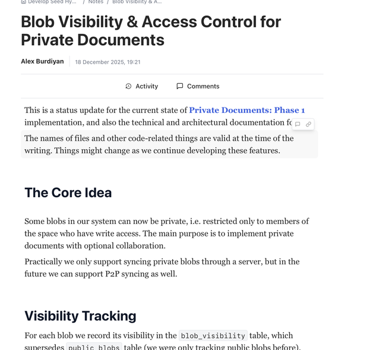Click the Comments speech bubble icon
Viewport: 386px width, 350px height.
point(179,86)
